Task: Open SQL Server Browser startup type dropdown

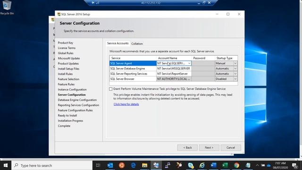Action: (x=235, y=79)
